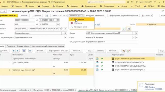The image size is (165, 92).
Task: Expand Приходная накладная dropdown arrow
Action: (65, 38)
